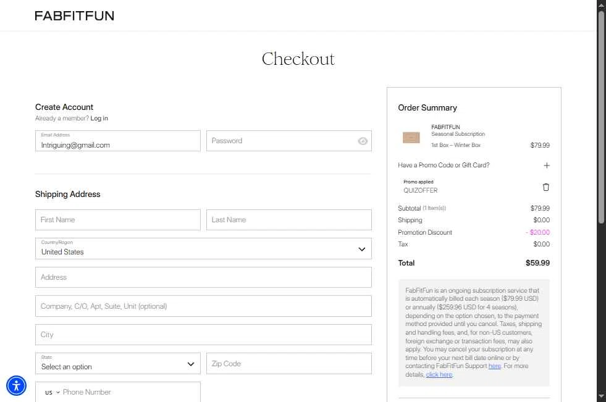Viewport: 606px width, 402px height.
Task: Change the phone country code selector
Action: 52,392
